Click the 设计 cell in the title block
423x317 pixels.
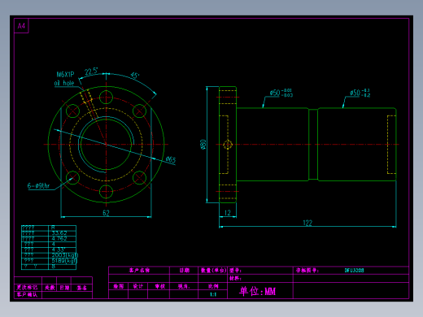click(137, 286)
